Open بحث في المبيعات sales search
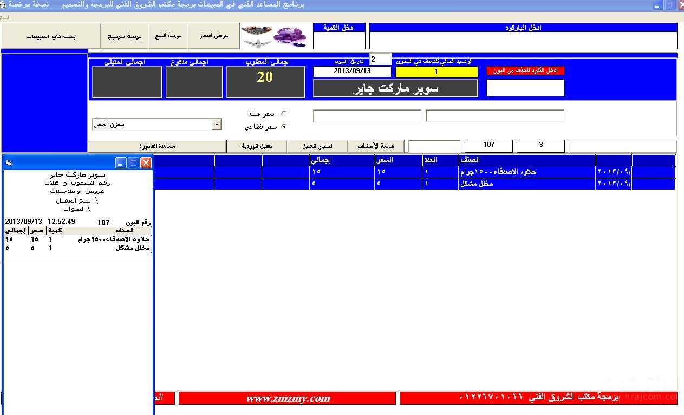 point(51,36)
